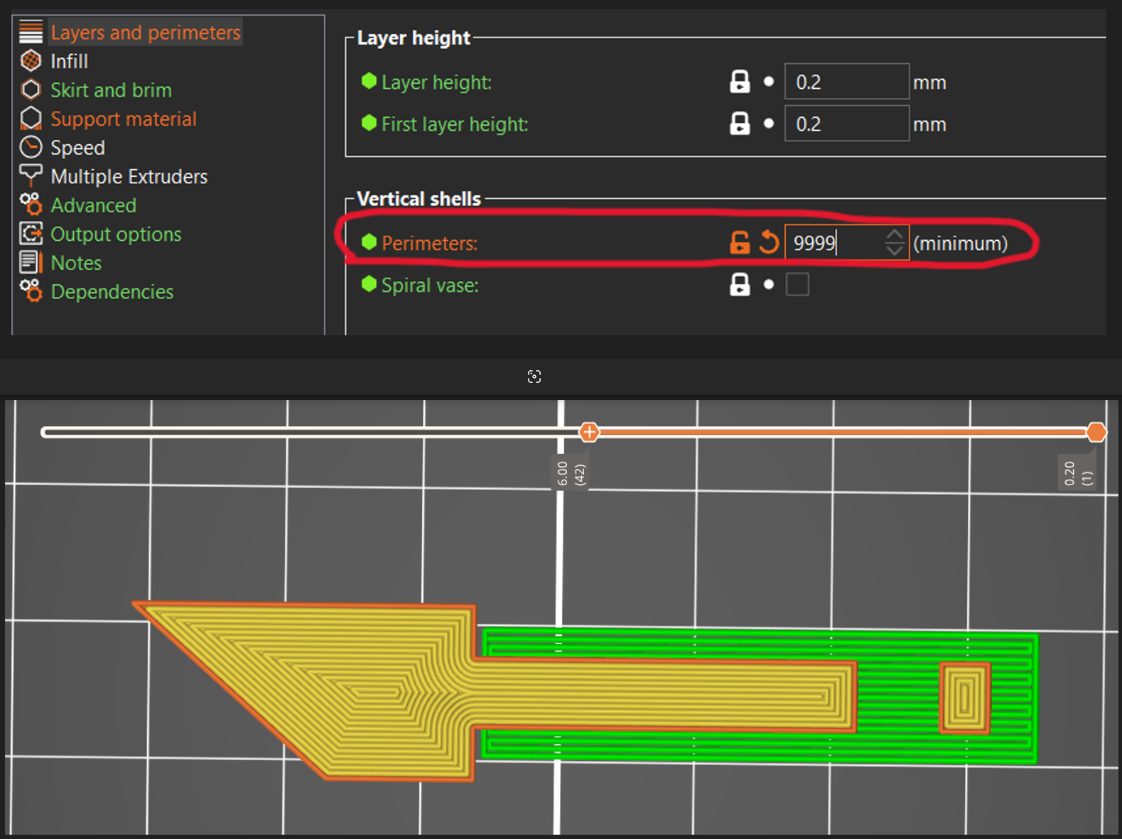
Task: Open the Layers and perimeters settings page
Action: [146, 33]
